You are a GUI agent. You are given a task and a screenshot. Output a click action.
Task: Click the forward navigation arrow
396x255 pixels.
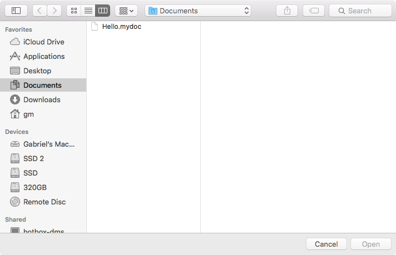click(55, 11)
